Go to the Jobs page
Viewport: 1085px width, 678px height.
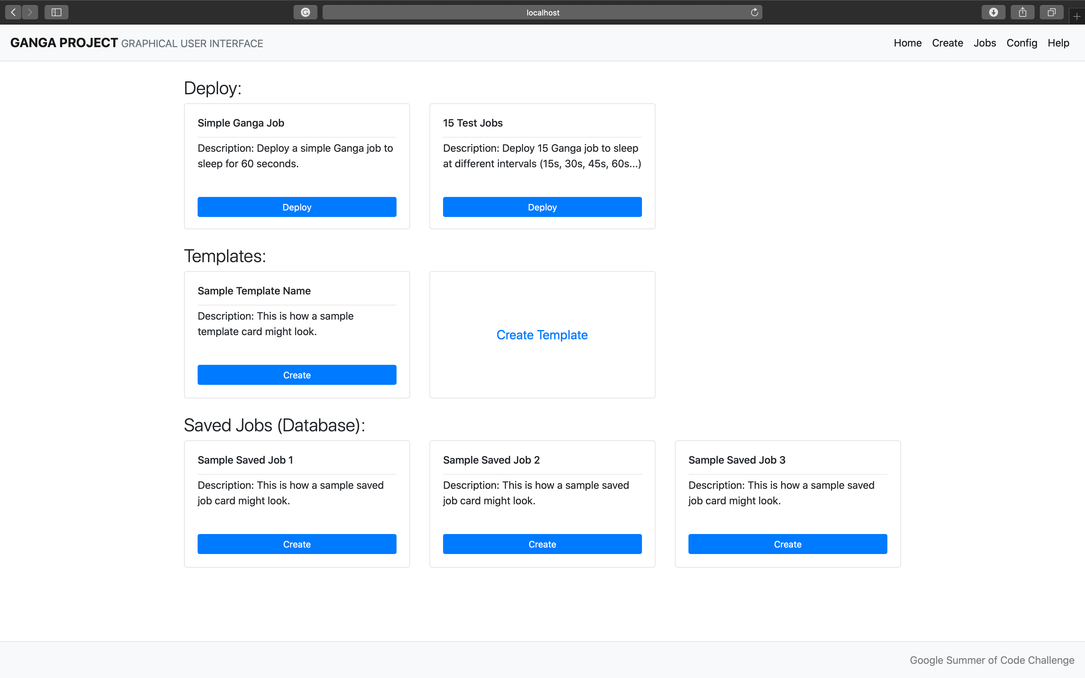click(x=985, y=43)
